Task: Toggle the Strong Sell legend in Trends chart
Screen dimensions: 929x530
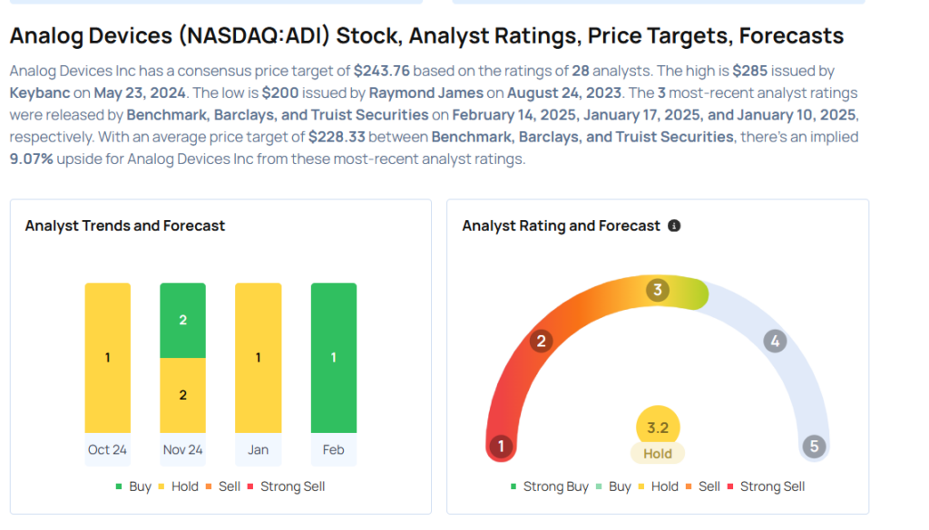Action: point(285,487)
